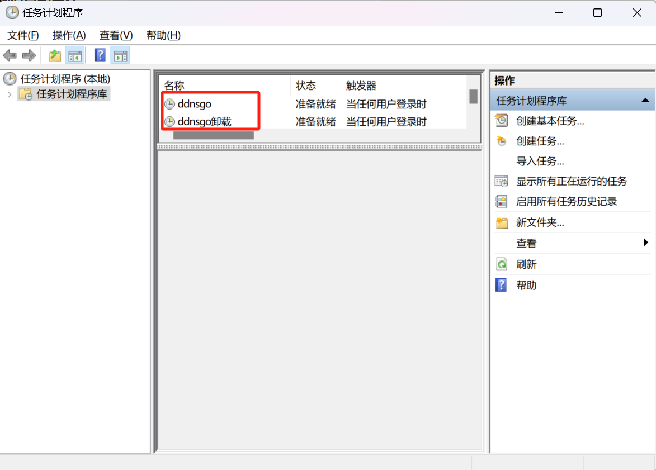
Task: Select the ddnsgo task row
Action: [x=314, y=104]
